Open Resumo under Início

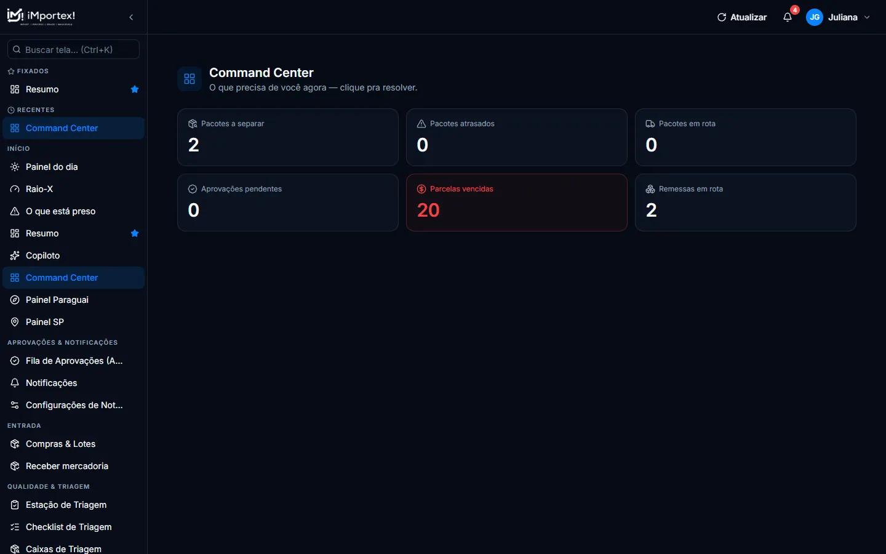pyautogui.click(x=73, y=233)
